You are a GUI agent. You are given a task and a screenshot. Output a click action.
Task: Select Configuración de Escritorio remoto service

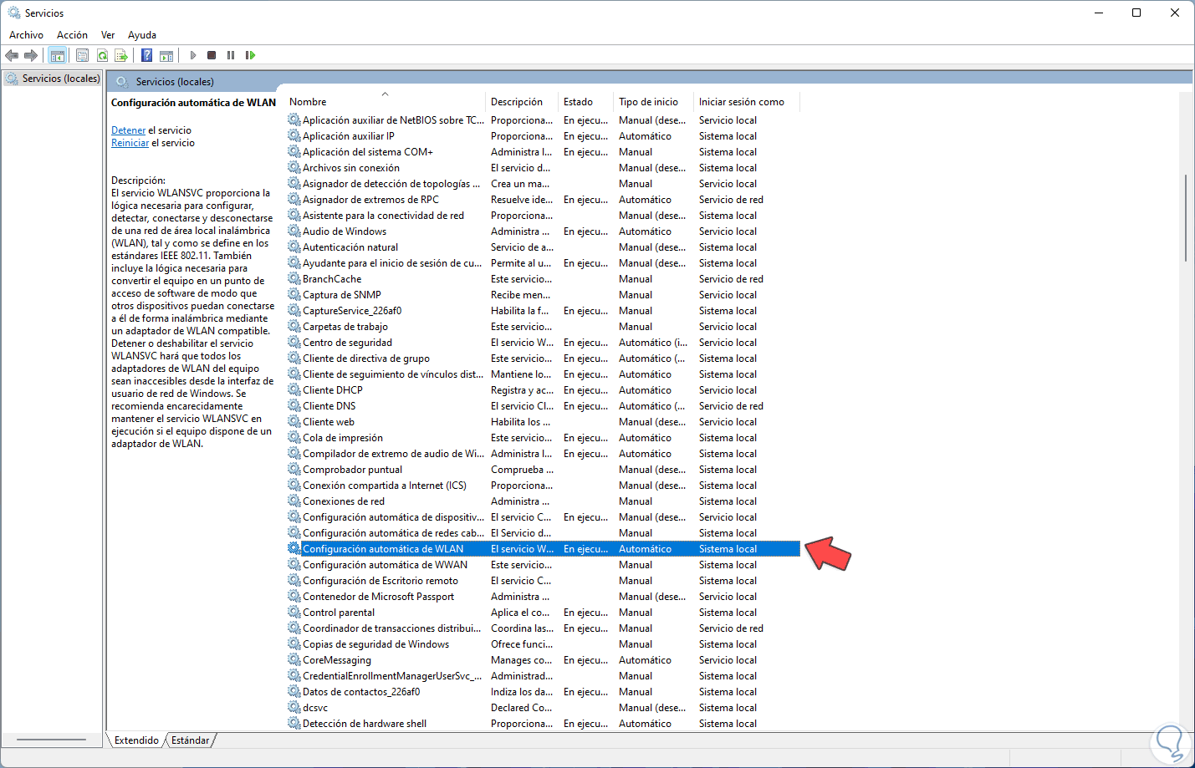(x=544, y=581)
